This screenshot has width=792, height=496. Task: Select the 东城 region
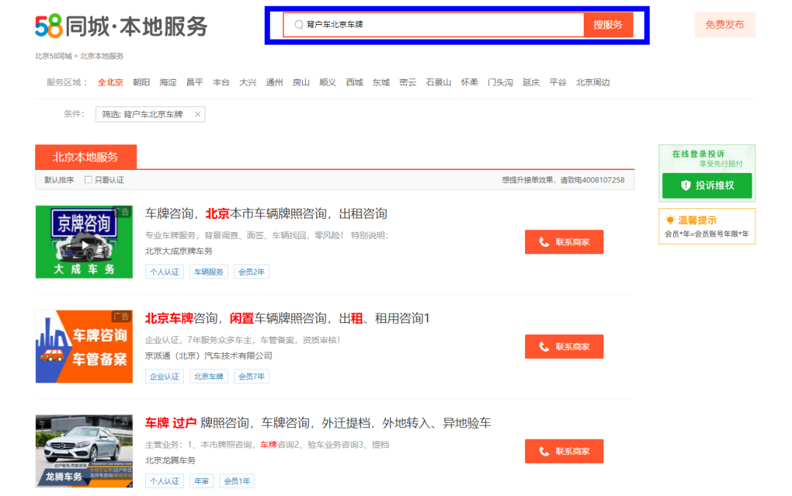pos(381,82)
